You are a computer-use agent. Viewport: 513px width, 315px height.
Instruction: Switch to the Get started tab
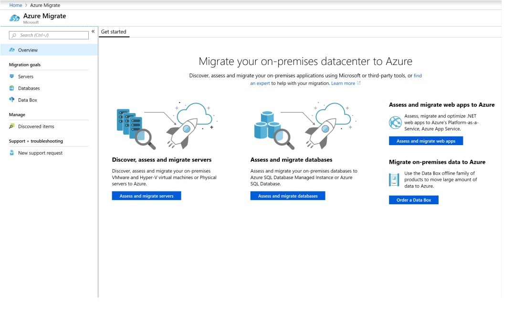[x=114, y=31]
